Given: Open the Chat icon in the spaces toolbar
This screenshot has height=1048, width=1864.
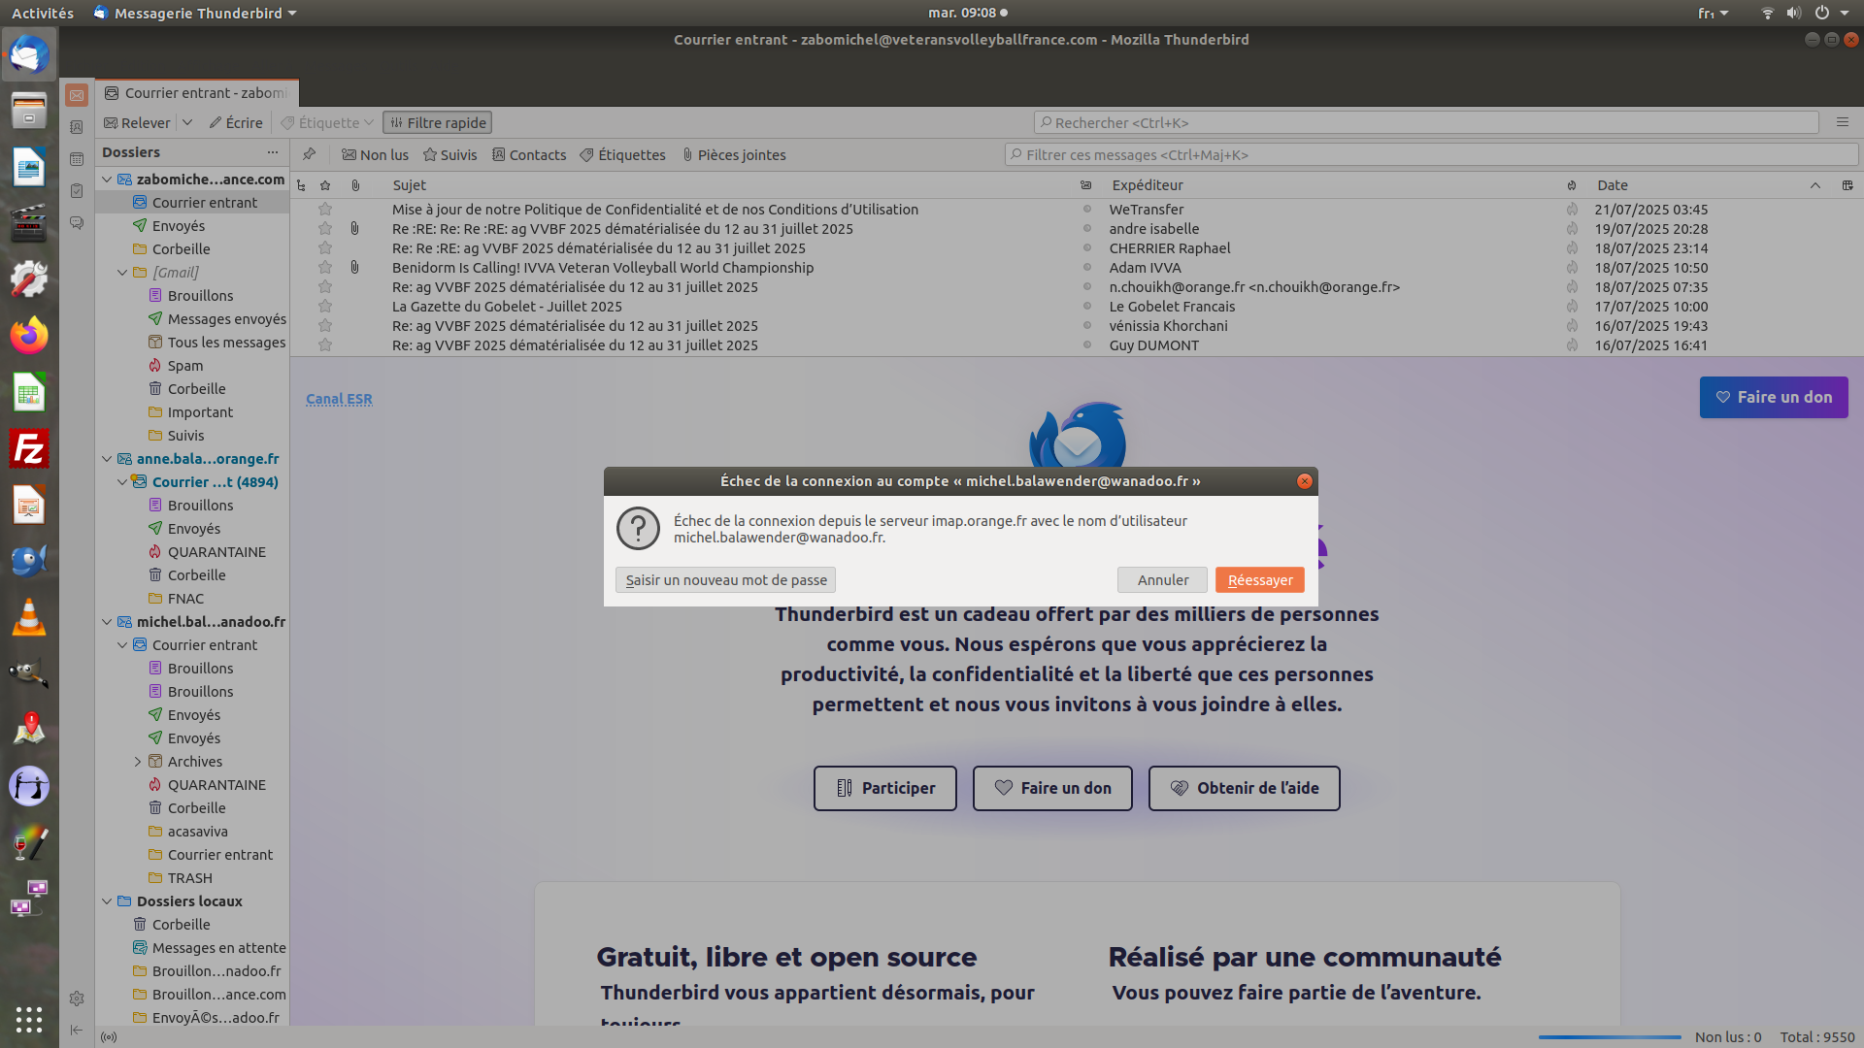Looking at the screenshot, I should point(77,223).
